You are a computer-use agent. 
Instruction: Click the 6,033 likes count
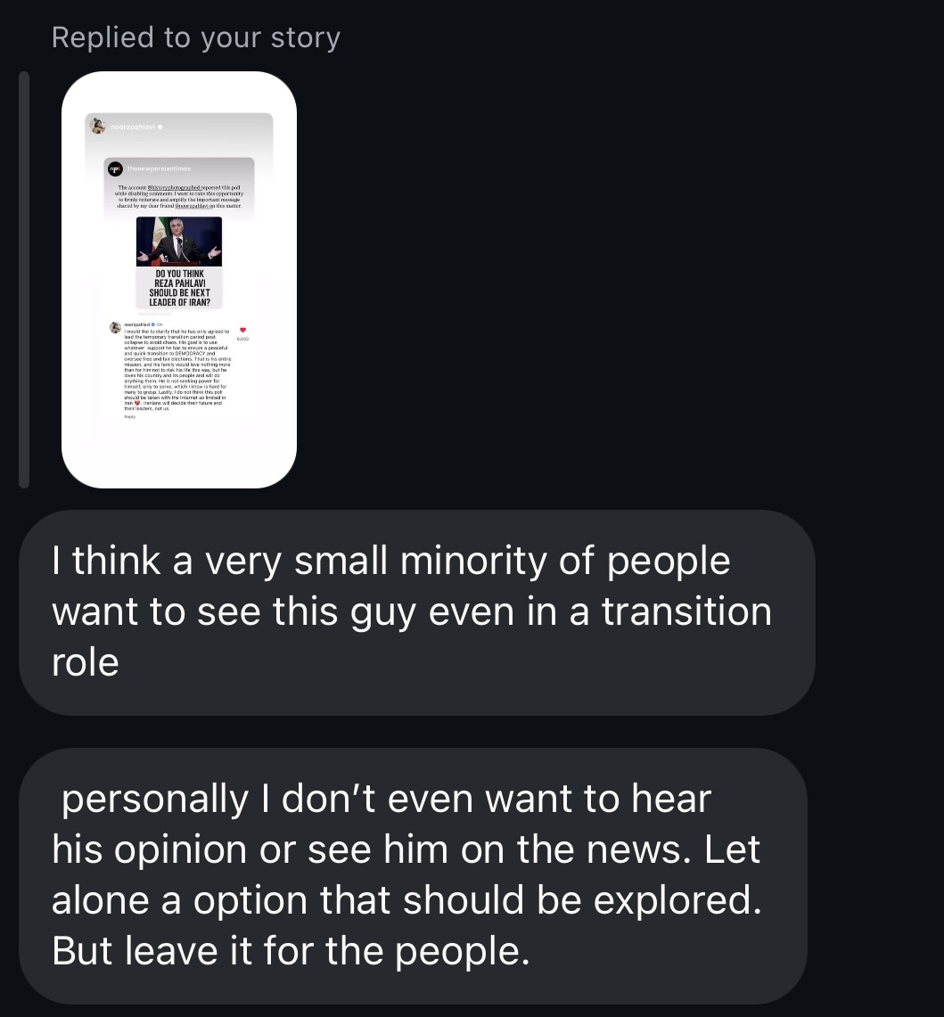point(242,340)
